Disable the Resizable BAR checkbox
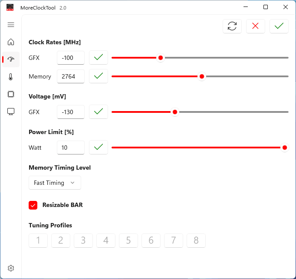The height and width of the screenshot is (279, 296). [33, 205]
